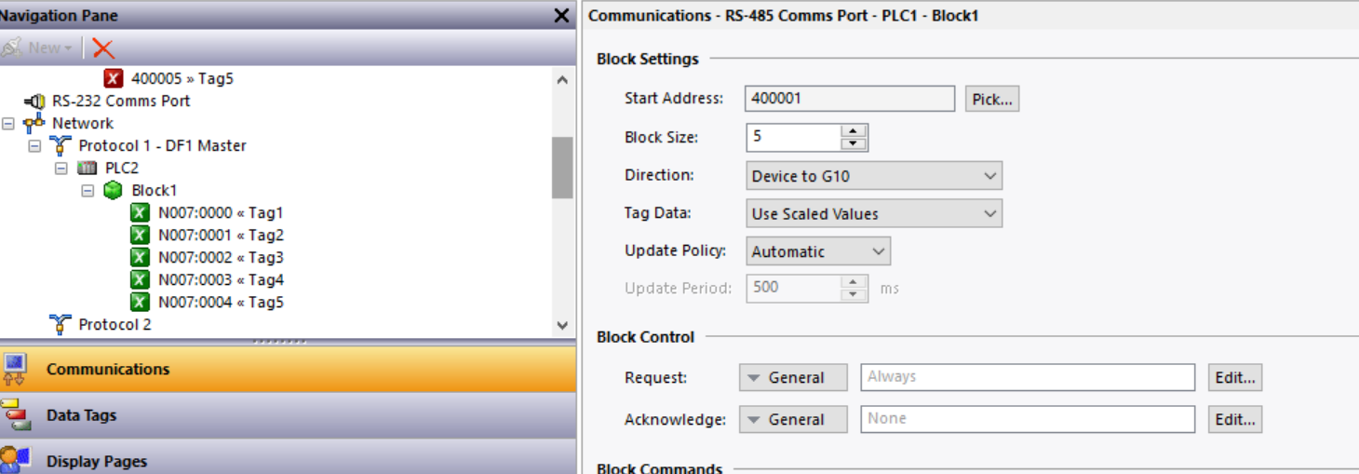
Task: Select the N007:0002 Tag3 green mapping icon
Action: 140,257
